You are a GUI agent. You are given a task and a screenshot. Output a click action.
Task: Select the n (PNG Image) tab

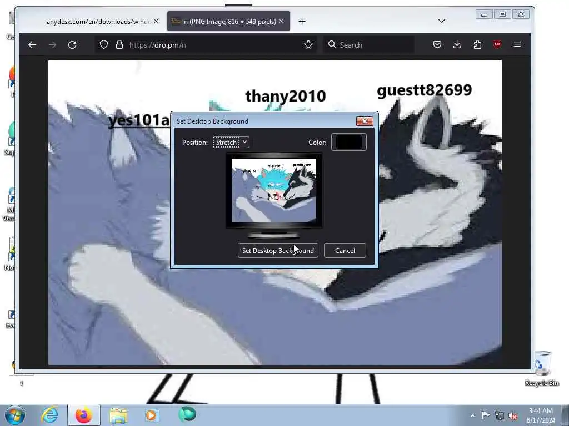tap(228, 22)
